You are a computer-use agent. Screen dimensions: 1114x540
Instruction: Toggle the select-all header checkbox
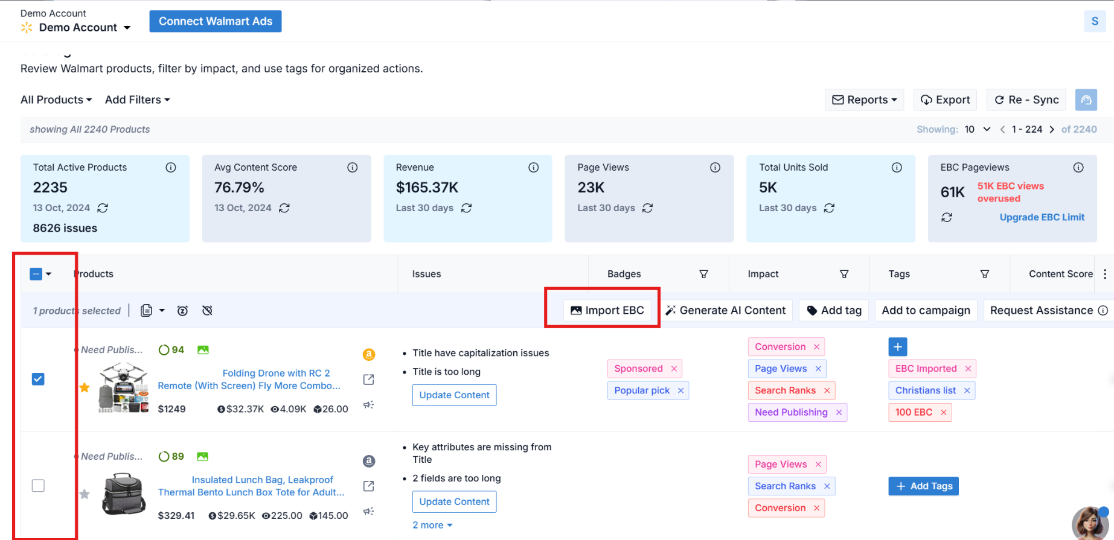pyautogui.click(x=36, y=274)
